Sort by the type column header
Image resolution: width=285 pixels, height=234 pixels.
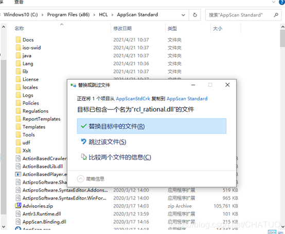pyautogui.click(x=172, y=28)
